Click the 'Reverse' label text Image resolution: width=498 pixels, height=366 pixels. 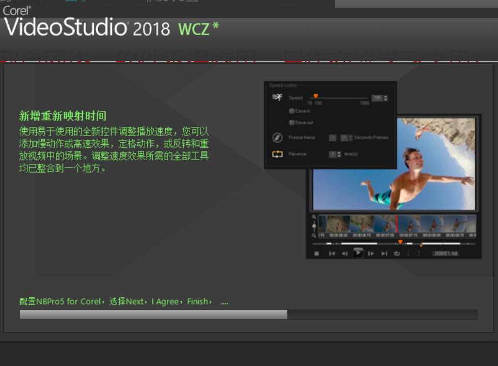297,154
